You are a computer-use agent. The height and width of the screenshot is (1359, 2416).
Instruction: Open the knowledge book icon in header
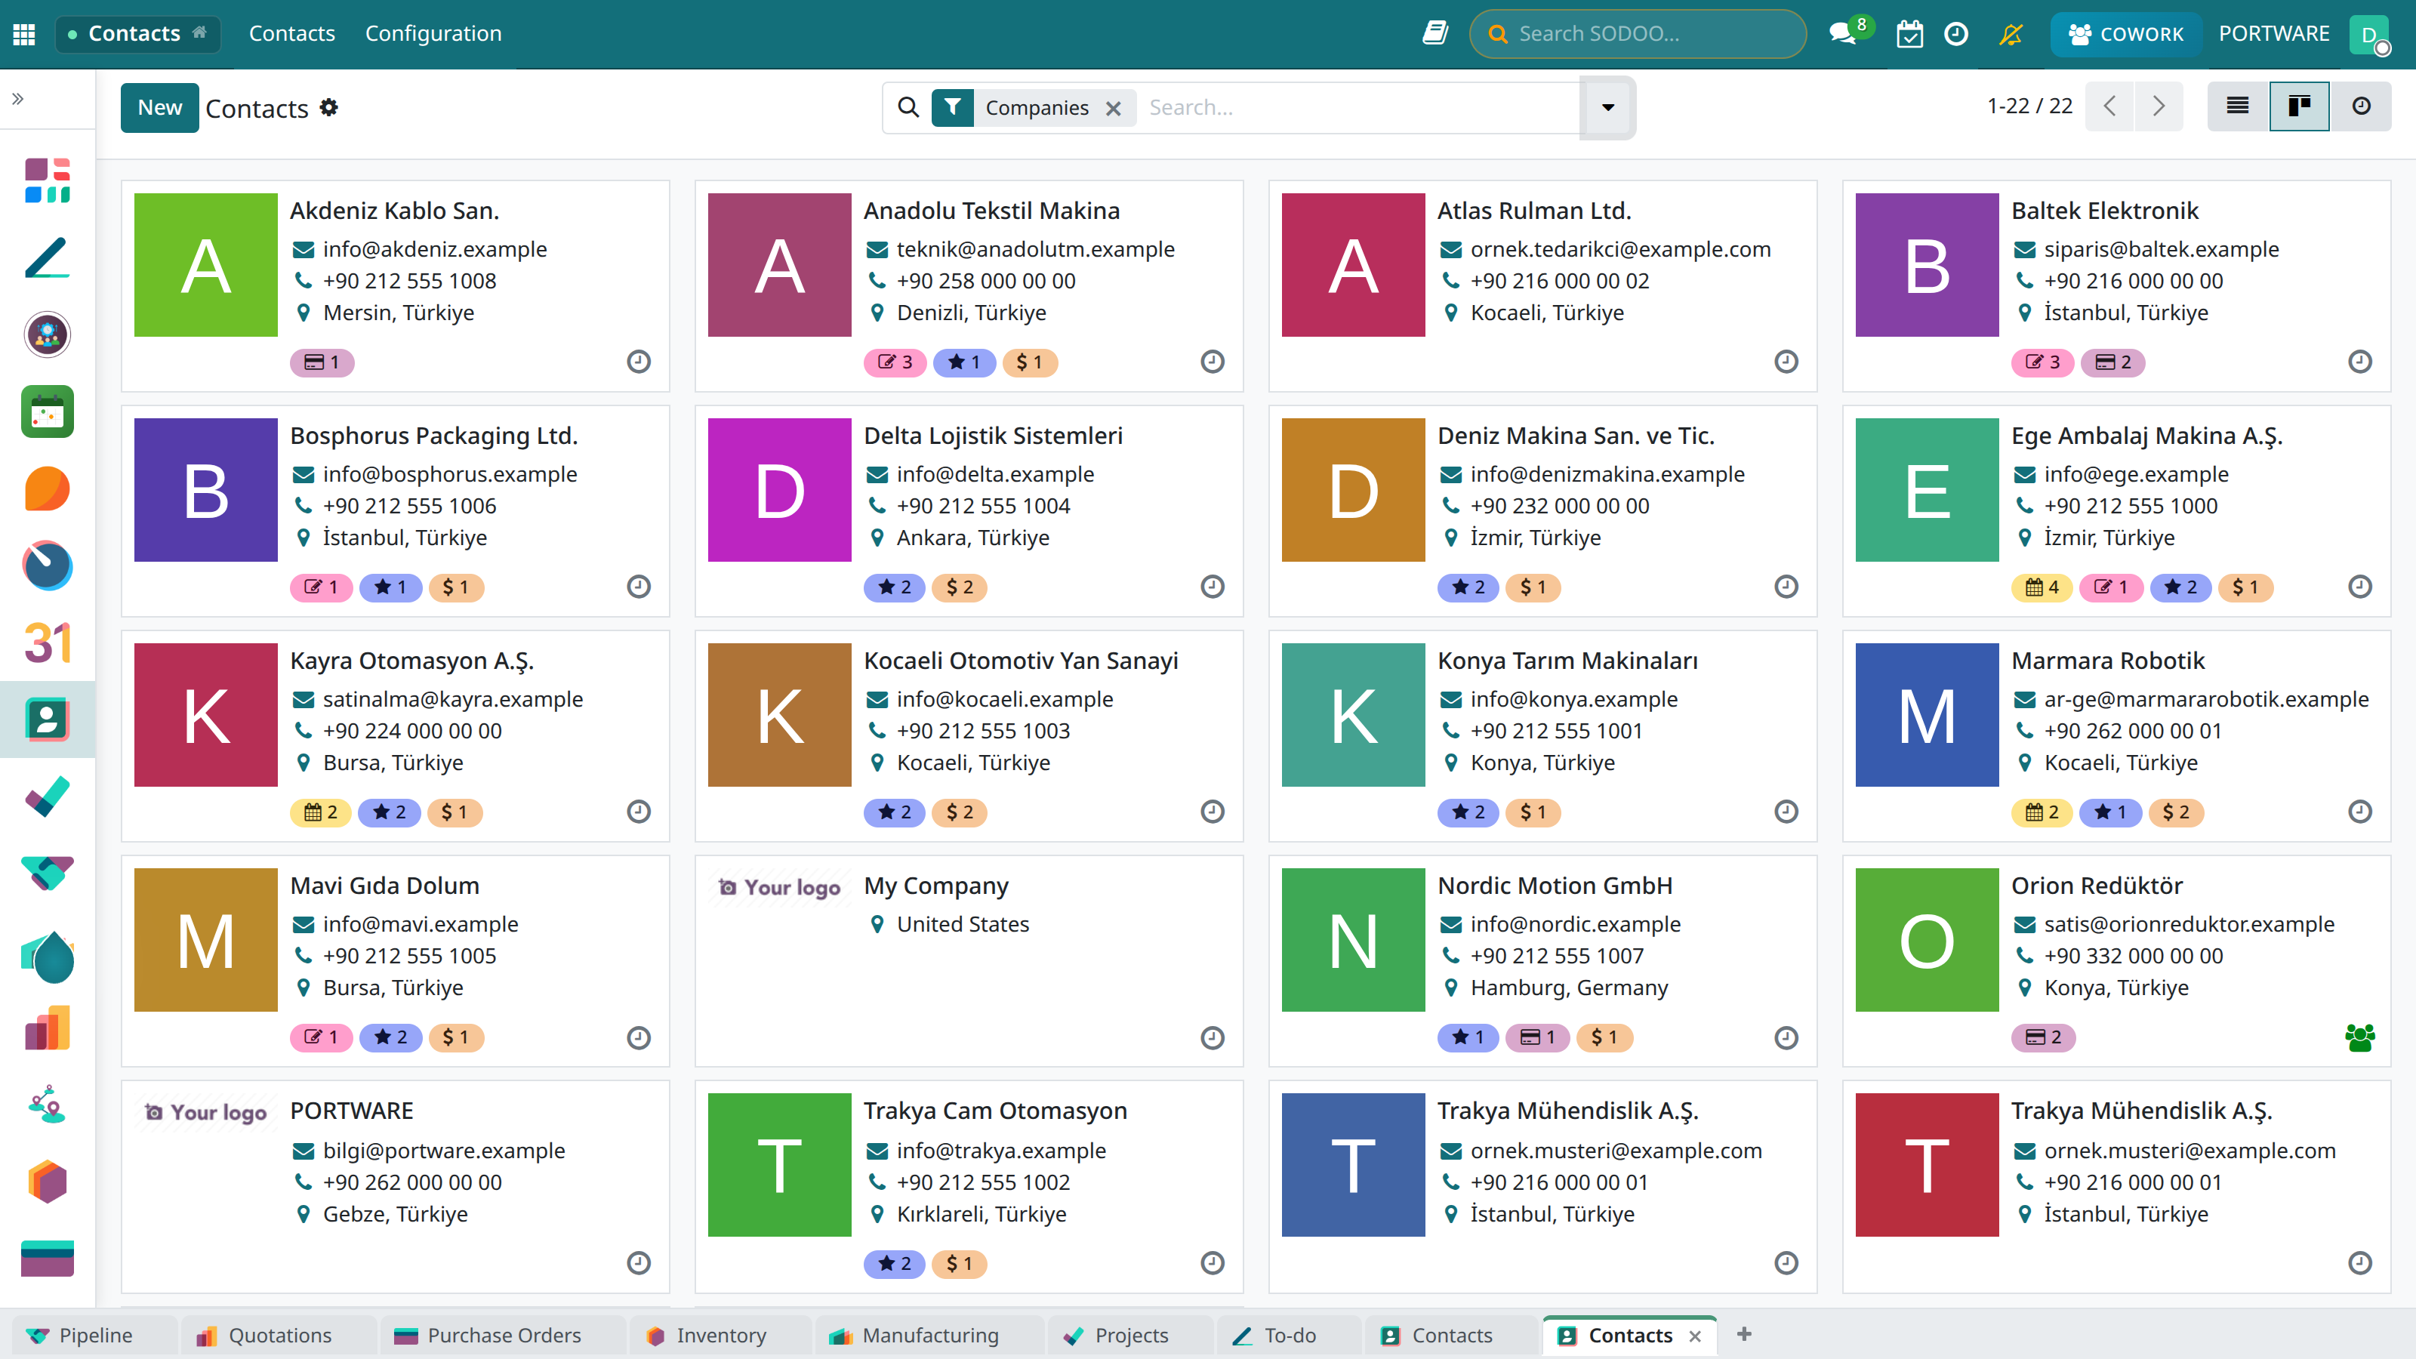click(x=1435, y=34)
